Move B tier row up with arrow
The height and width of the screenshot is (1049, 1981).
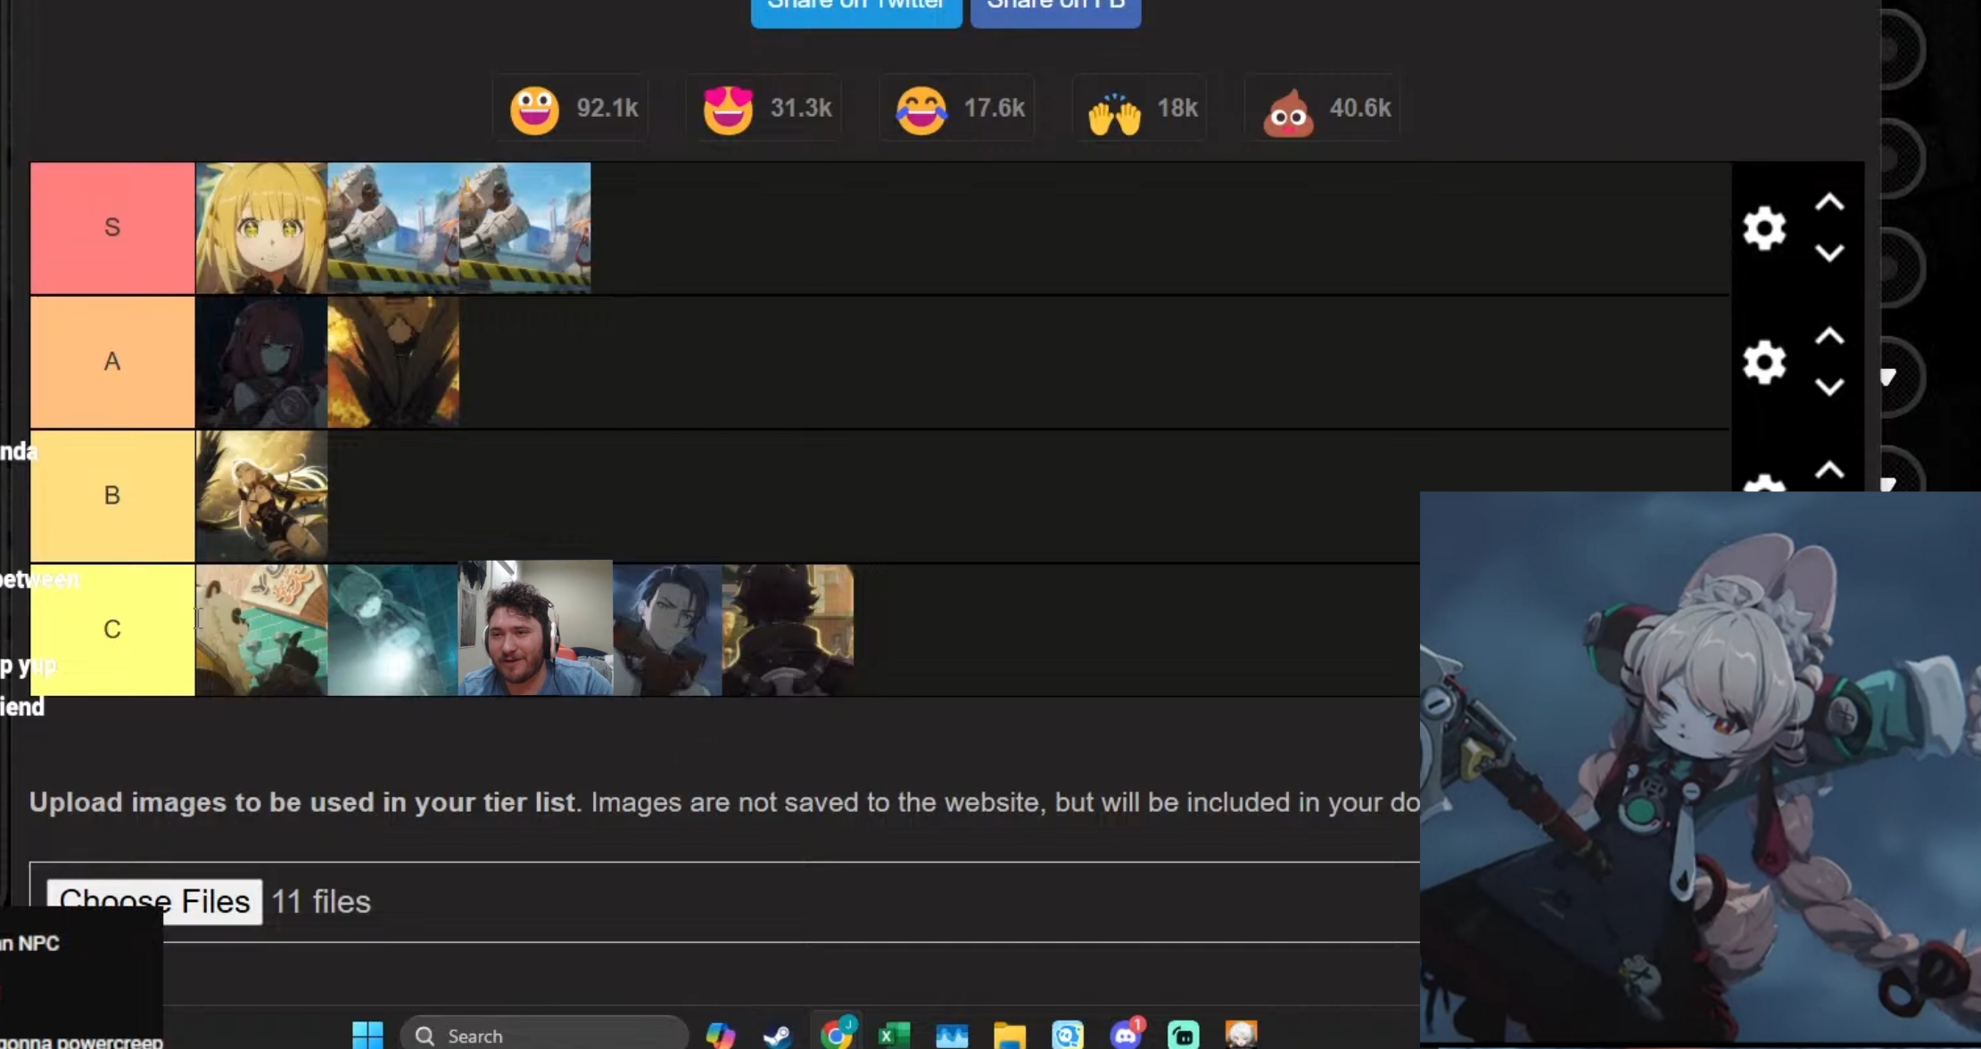(x=1829, y=471)
